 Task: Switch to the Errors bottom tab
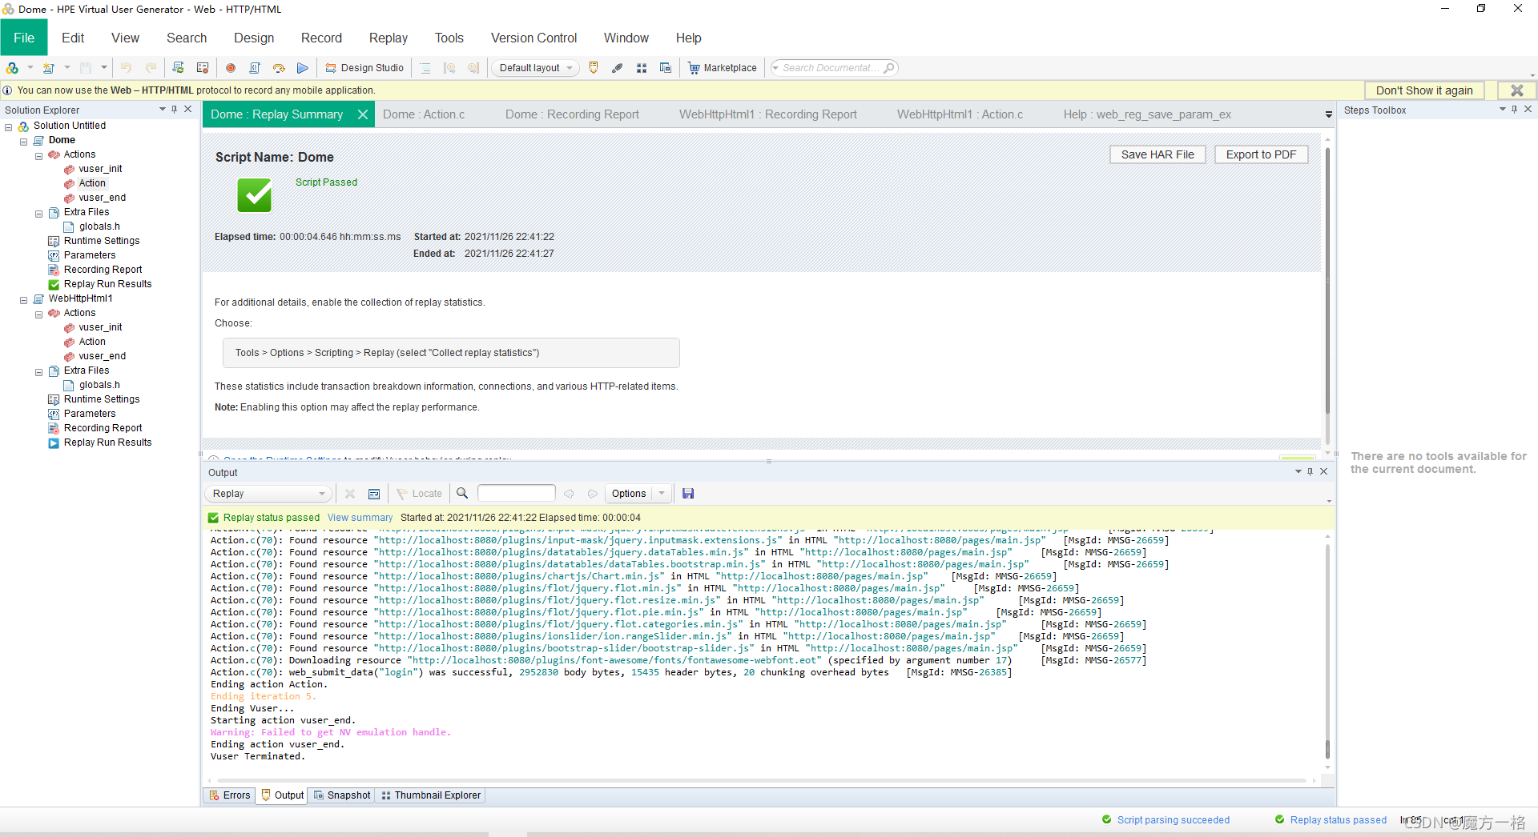click(230, 795)
